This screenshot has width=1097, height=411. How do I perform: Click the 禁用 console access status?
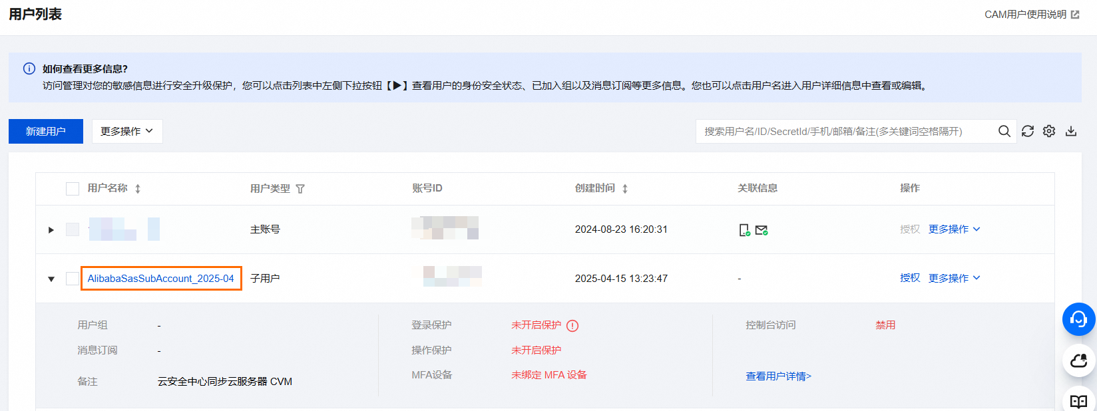point(885,325)
